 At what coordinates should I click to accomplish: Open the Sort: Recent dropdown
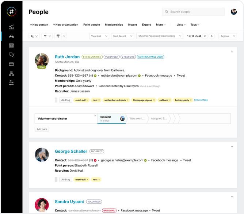click(122, 36)
